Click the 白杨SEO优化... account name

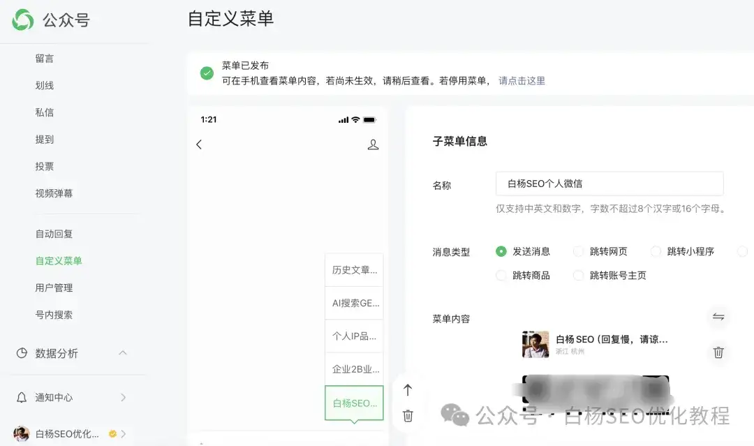(x=67, y=433)
